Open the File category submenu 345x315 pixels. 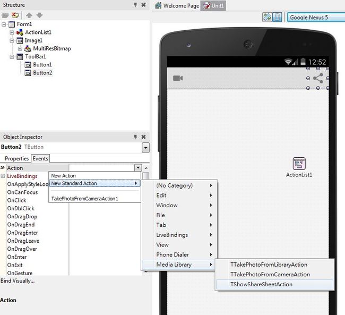pos(179,215)
